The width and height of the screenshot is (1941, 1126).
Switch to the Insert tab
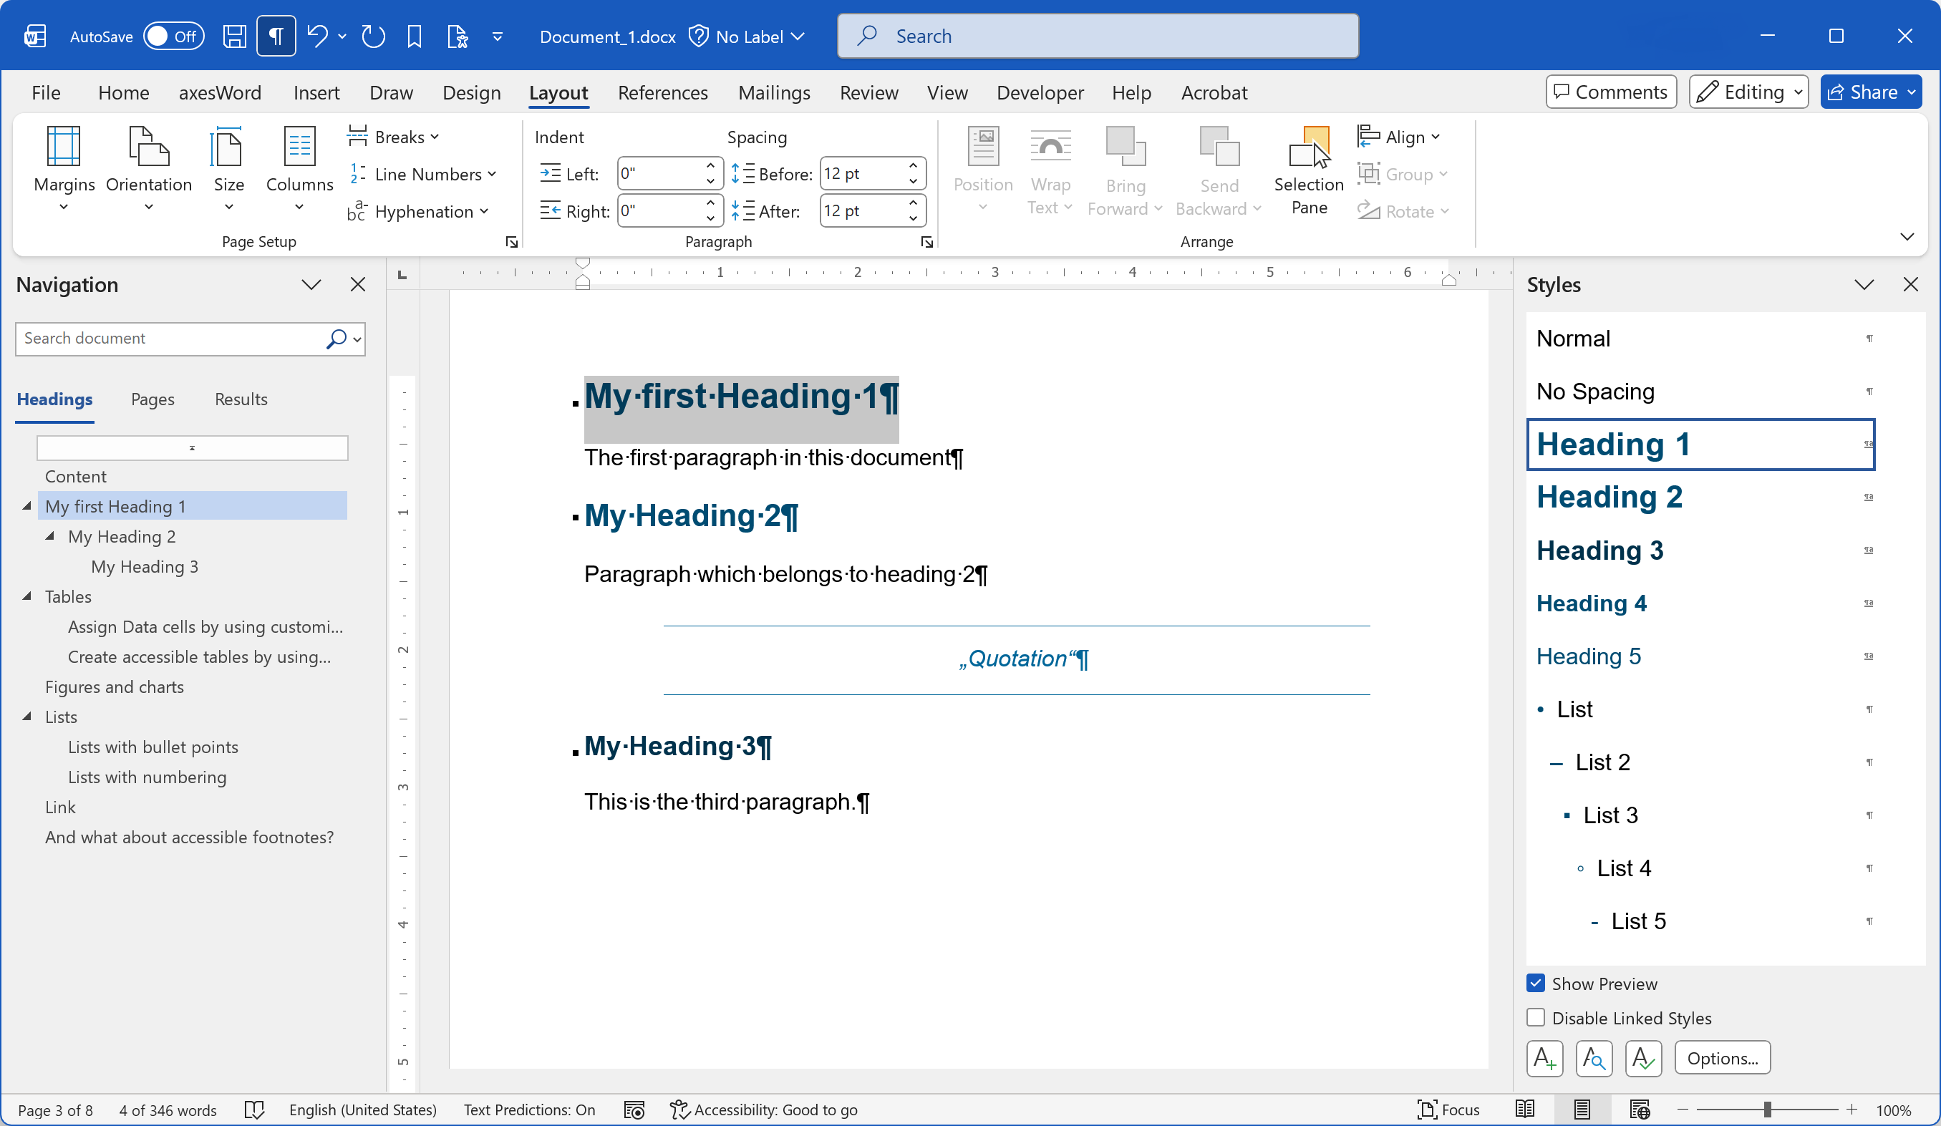click(316, 92)
